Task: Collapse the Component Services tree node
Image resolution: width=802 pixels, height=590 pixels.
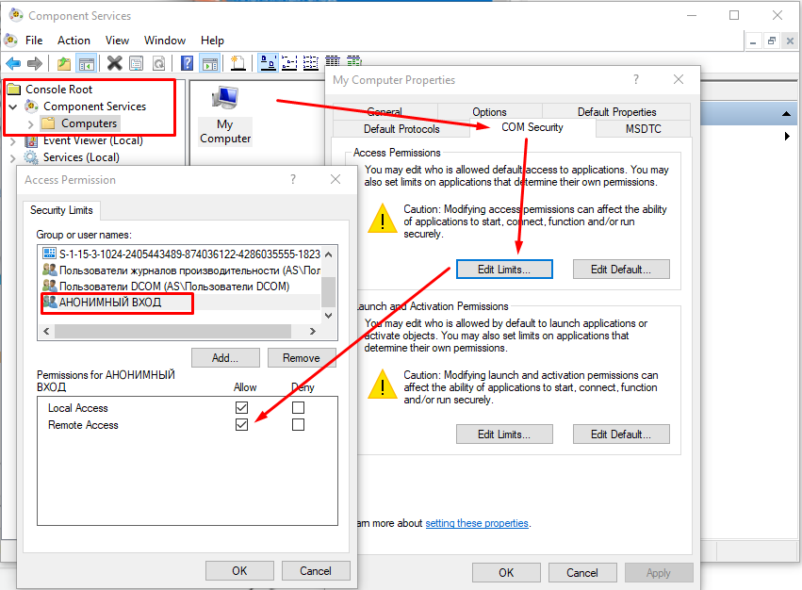Action: (13, 107)
